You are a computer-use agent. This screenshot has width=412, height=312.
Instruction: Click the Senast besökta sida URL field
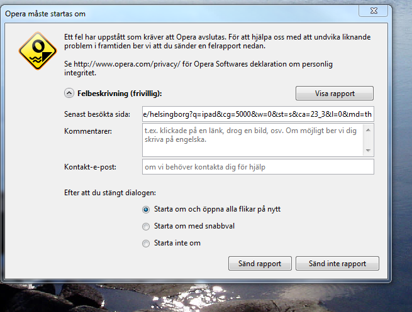pos(258,114)
